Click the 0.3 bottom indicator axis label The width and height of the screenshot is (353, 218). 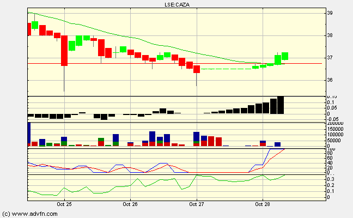click(331, 179)
